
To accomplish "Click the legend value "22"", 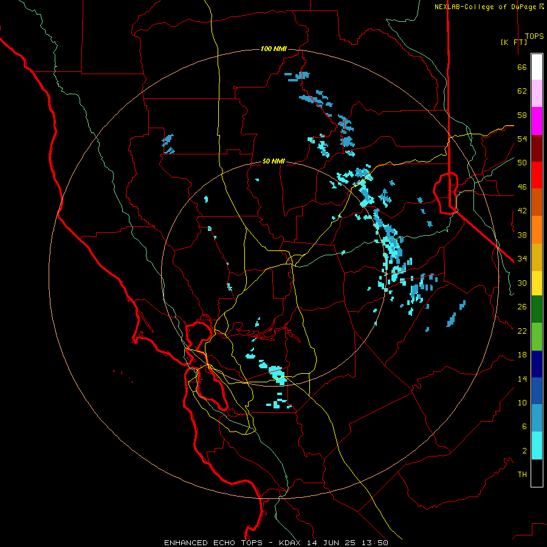I will tap(522, 331).
